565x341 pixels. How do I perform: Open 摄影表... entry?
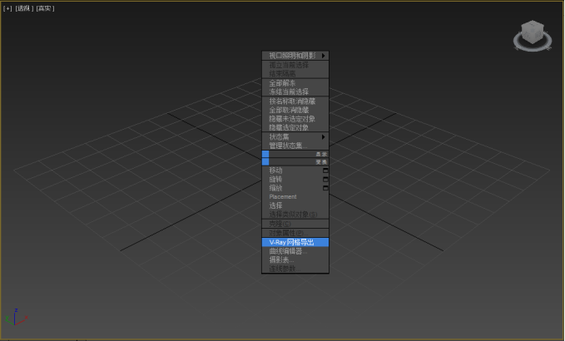pyautogui.click(x=295, y=260)
